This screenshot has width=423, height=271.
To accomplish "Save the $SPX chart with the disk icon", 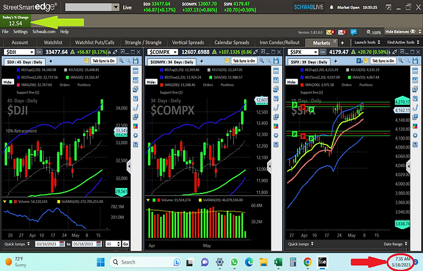I will (415, 61).
